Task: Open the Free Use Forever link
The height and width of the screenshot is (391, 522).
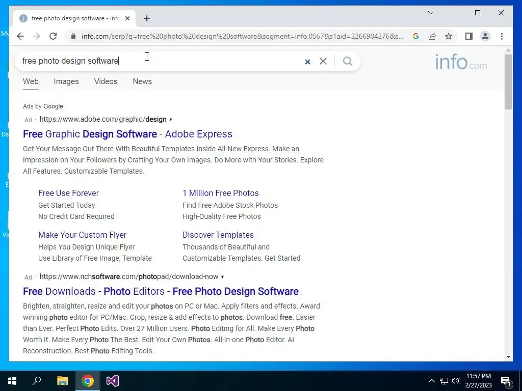Action: tap(69, 193)
